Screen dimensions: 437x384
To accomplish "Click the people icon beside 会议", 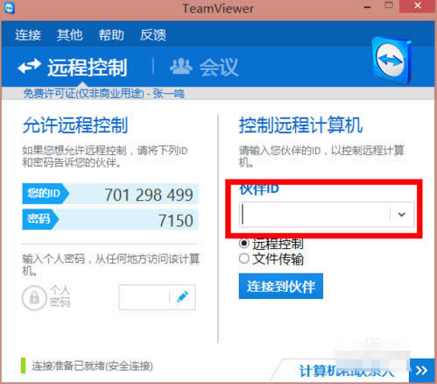I will (181, 67).
